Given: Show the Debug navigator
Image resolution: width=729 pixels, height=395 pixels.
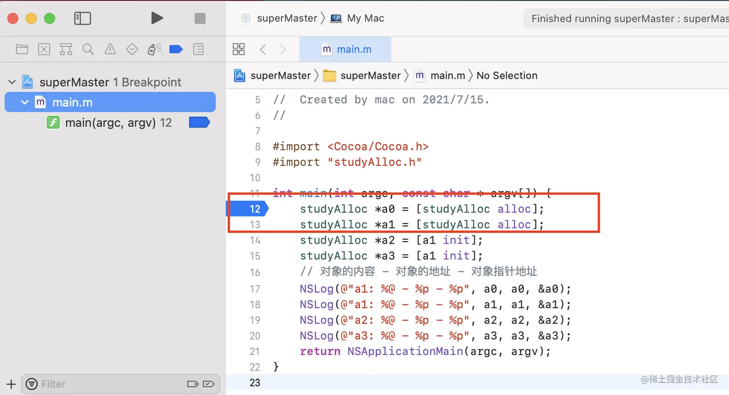Looking at the screenshot, I should [x=154, y=49].
